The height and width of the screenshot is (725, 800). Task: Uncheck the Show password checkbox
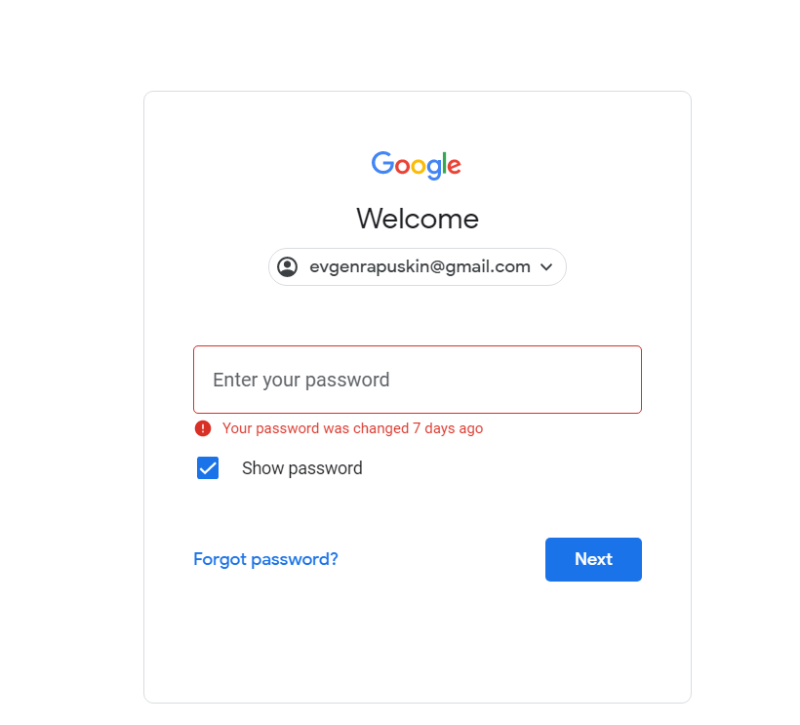point(208,467)
